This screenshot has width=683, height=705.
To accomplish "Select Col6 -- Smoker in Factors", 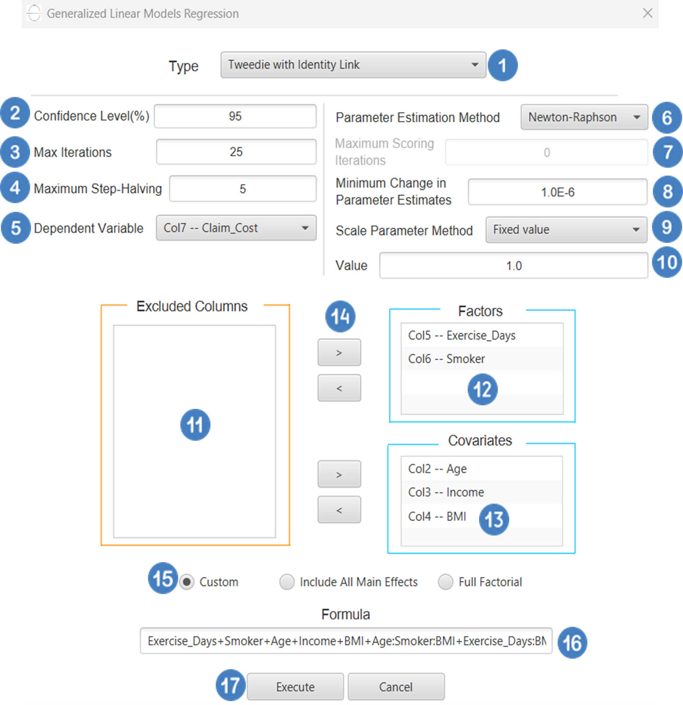I will [482, 359].
